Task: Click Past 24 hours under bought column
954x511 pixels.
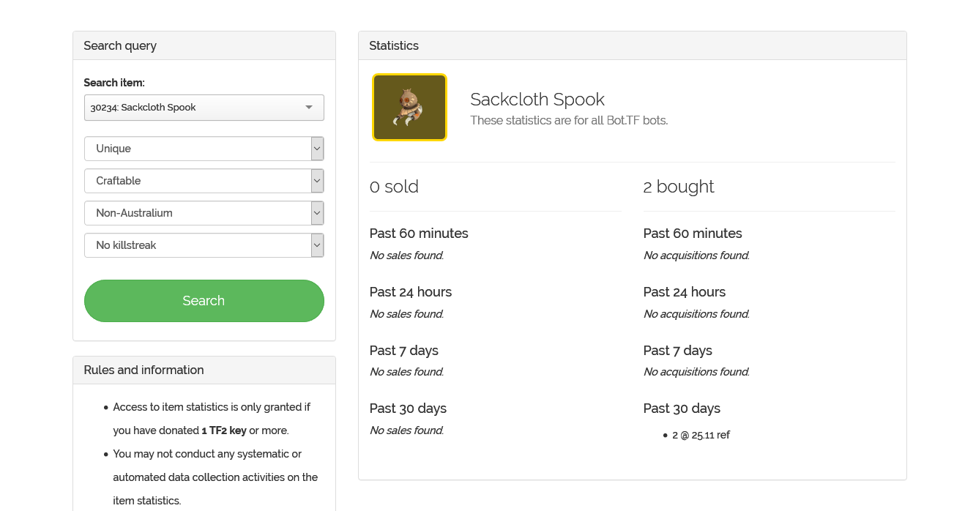Action: tap(684, 292)
